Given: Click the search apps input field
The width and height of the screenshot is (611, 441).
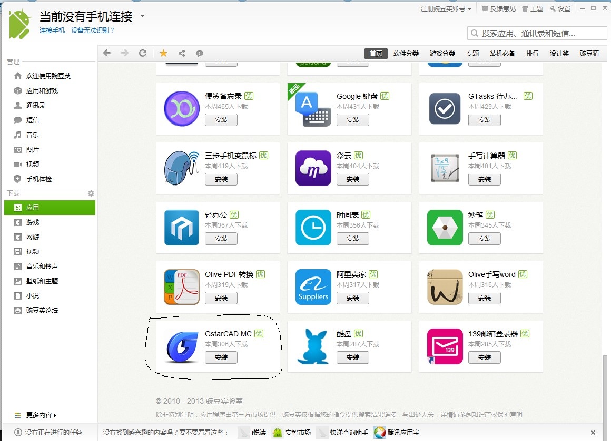Looking at the screenshot, I should coord(537,34).
